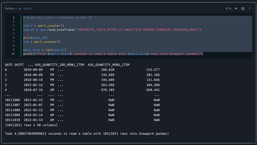Click line number 4 in the gutter
Image resolution: width=257 pixels, height=145 pixels.
pos(14,29)
